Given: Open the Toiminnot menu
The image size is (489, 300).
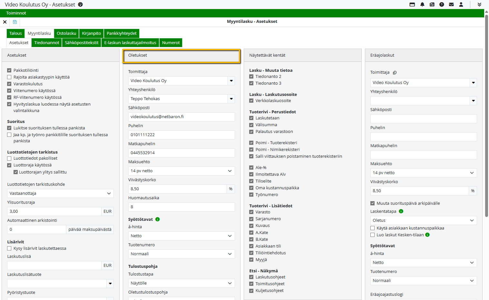Looking at the screenshot, I should coord(16,13).
